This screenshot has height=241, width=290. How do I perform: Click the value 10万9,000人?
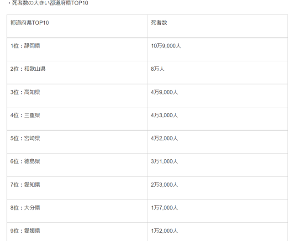click(166, 46)
